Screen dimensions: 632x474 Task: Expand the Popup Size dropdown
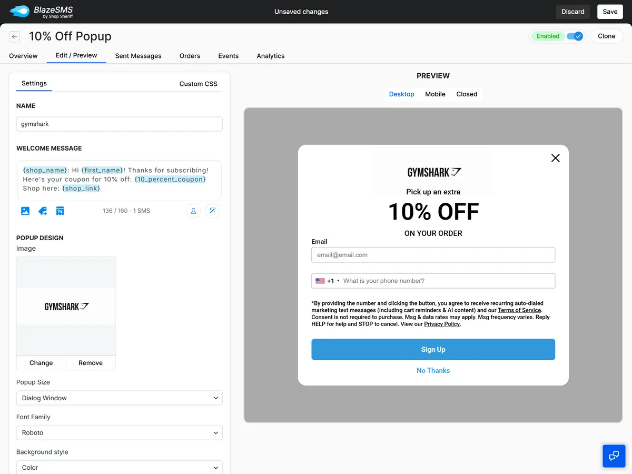(120, 398)
